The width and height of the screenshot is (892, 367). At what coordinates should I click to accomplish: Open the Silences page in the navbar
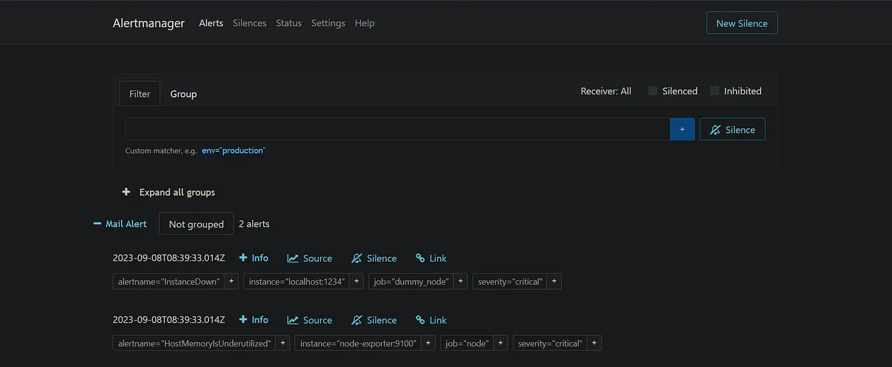[x=250, y=23]
